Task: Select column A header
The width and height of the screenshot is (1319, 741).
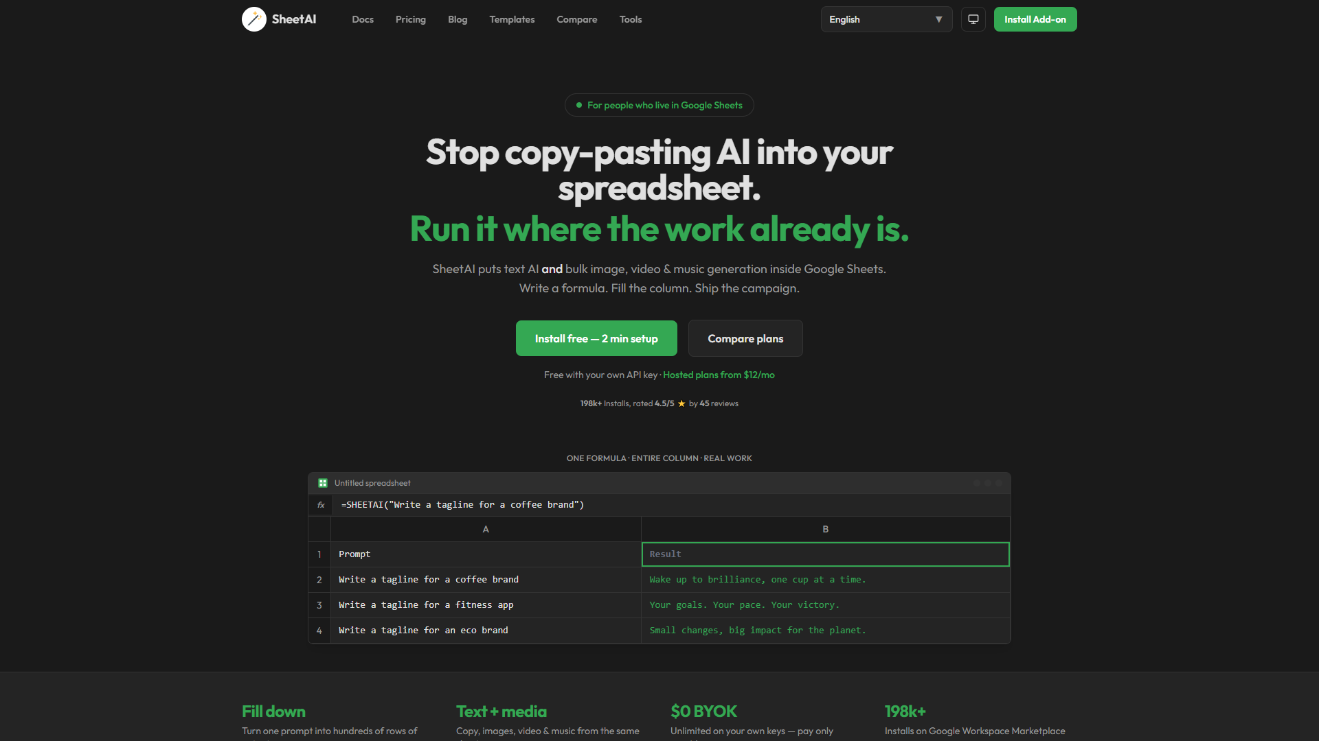Action: pos(486,529)
